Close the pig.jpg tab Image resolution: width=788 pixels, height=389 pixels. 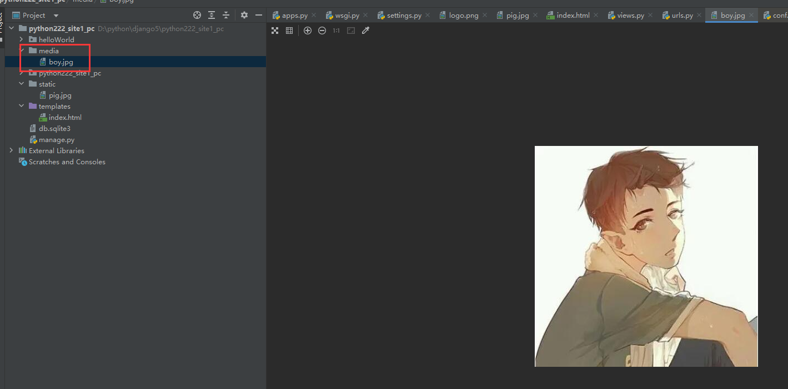pos(535,16)
